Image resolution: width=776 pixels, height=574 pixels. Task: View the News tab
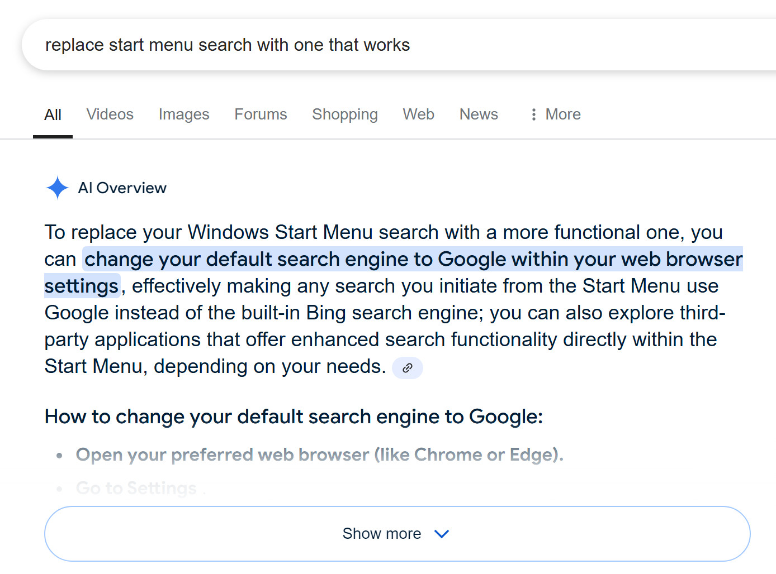(x=479, y=114)
